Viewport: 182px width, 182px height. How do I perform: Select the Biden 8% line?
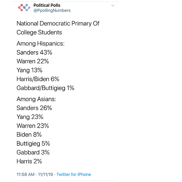tap(29, 135)
